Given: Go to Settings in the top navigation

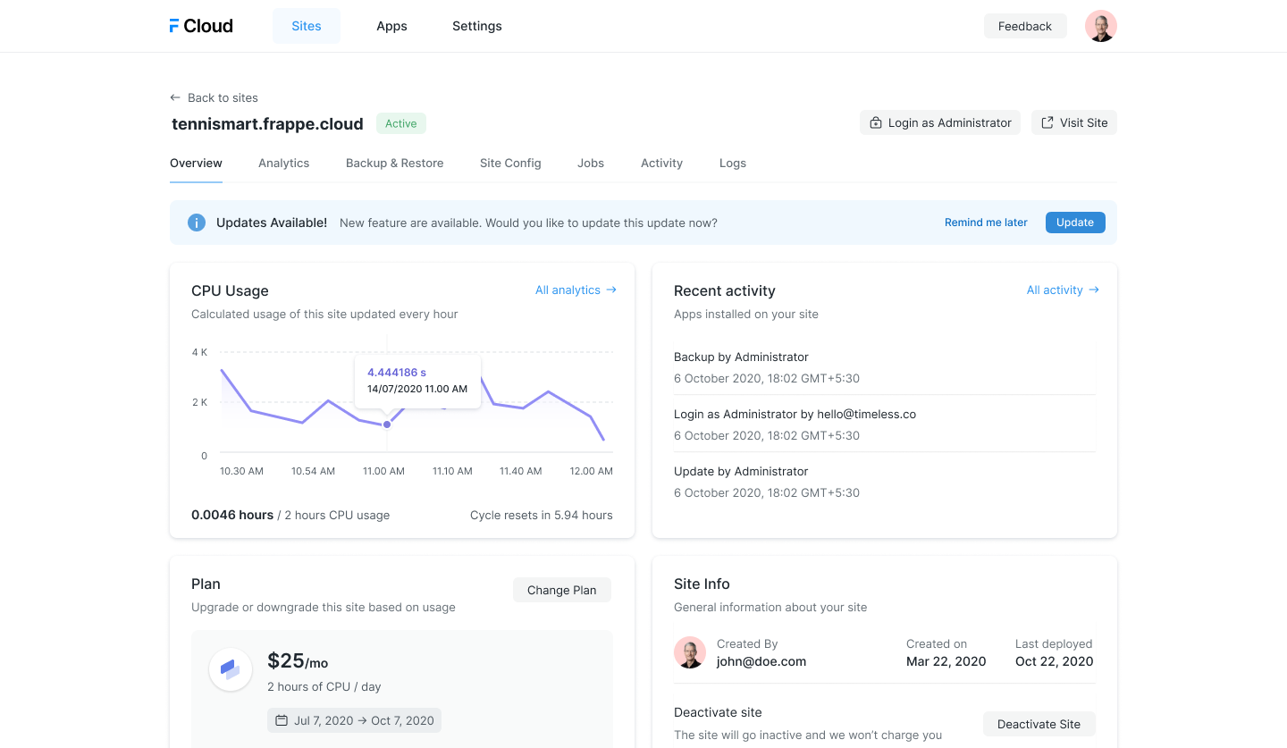Looking at the screenshot, I should tap(476, 26).
